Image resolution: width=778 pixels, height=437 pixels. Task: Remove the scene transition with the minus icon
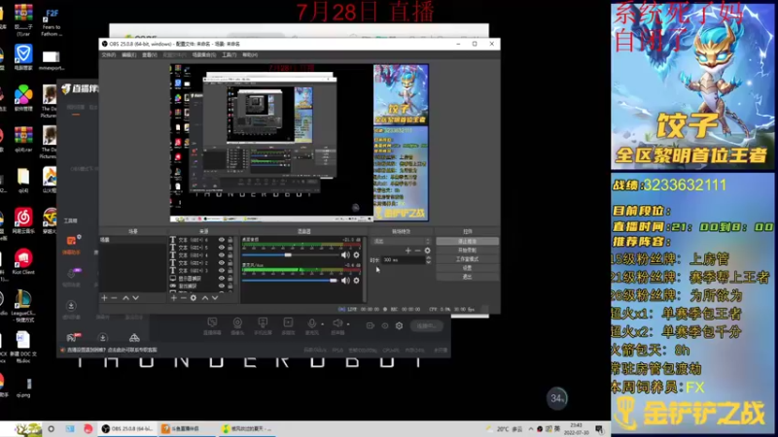coord(418,251)
